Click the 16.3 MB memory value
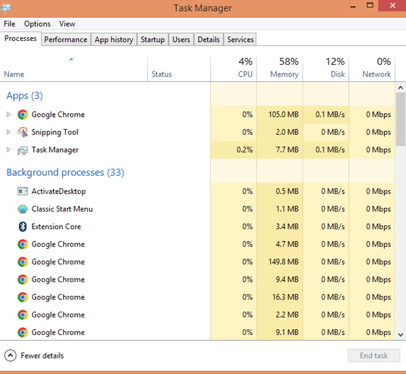This screenshot has height=374, width=406. point(285,297)
